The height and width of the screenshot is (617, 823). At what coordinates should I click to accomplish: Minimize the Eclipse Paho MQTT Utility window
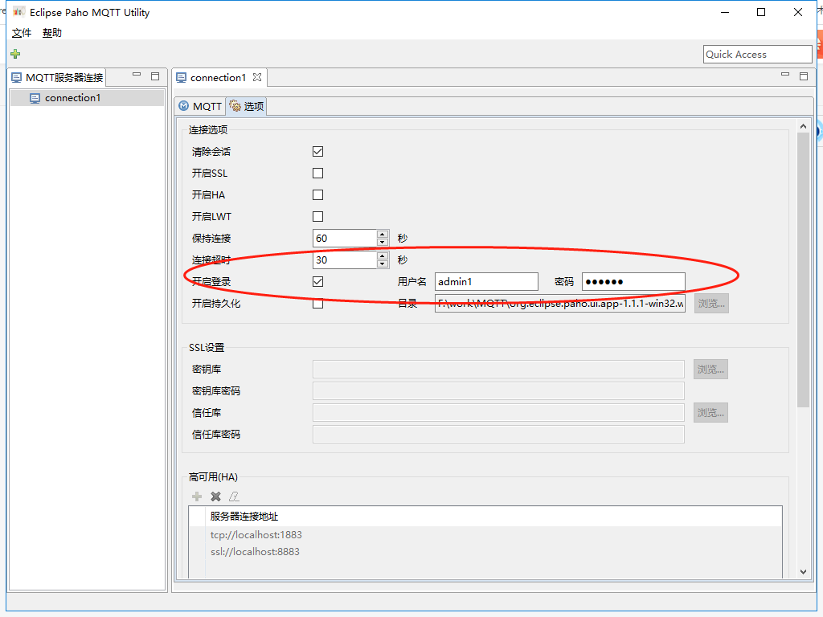(726, 12)
